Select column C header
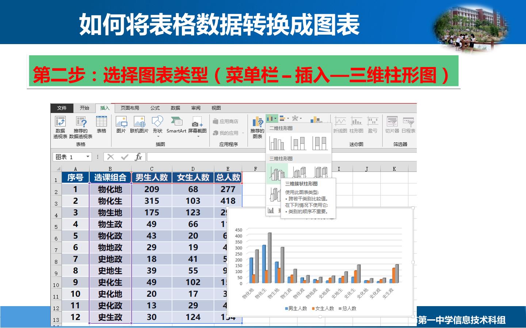526x328 pixels. [x=152, y=169]
